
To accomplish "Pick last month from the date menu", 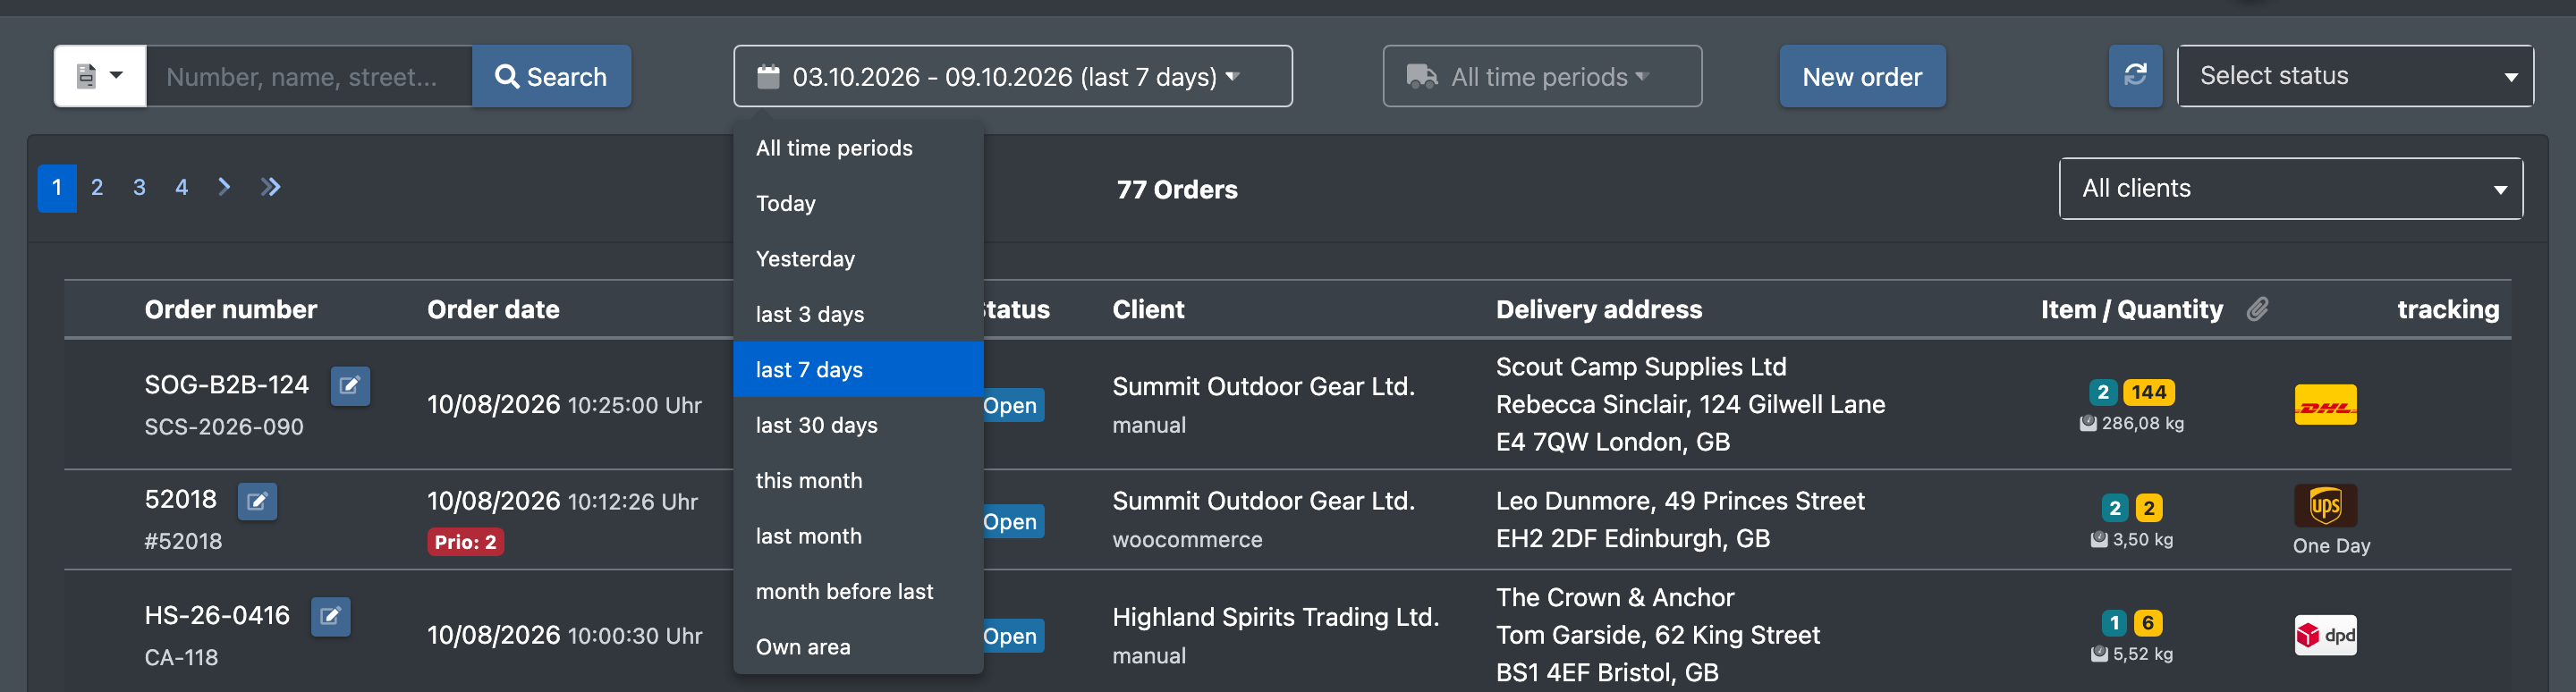I will (858, 536).
